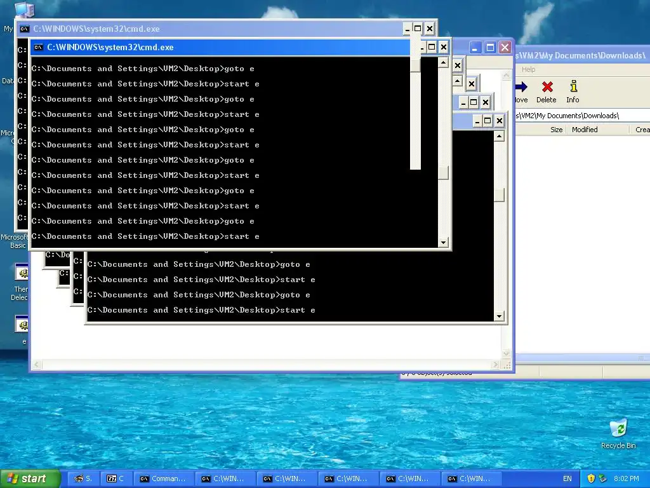Switch to the 'S.' taskbar item
650x488 pixels.
point(83,478)
